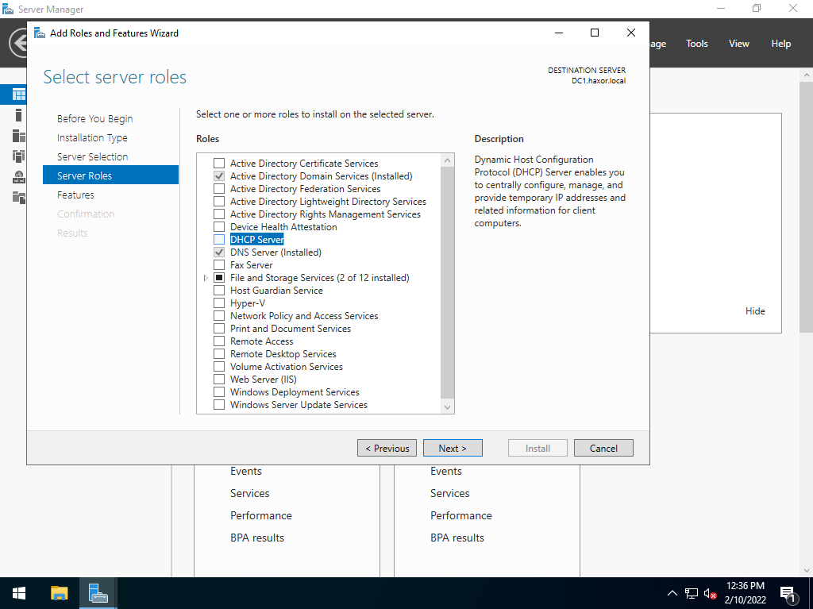Go to Server Selection step
This screenshot has width=813, height=609.
(92, 156)
